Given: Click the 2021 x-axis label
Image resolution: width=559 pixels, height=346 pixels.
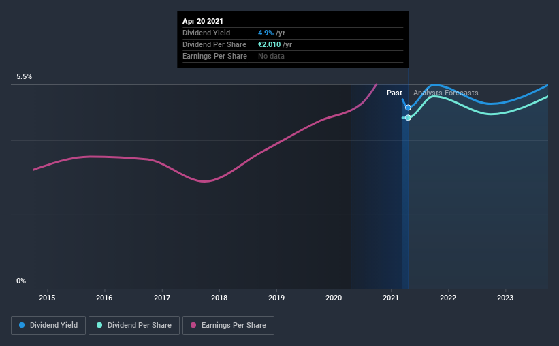Looking at the screenshot, I should pyautogui.click(x=391, y=298).
